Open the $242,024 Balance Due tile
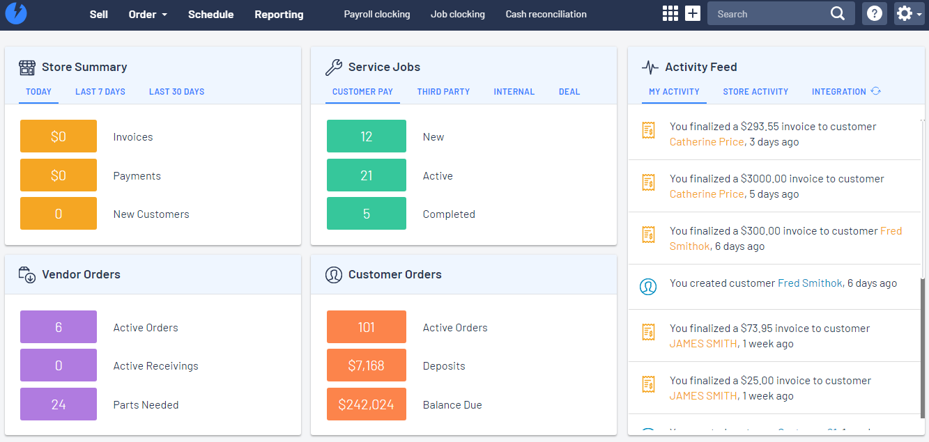 (367, 404)
